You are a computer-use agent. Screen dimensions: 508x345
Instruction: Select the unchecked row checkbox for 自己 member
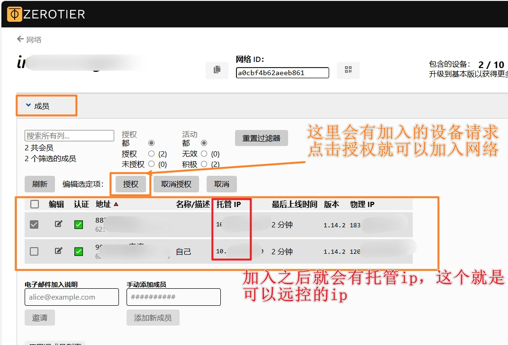tap(34, 251)
